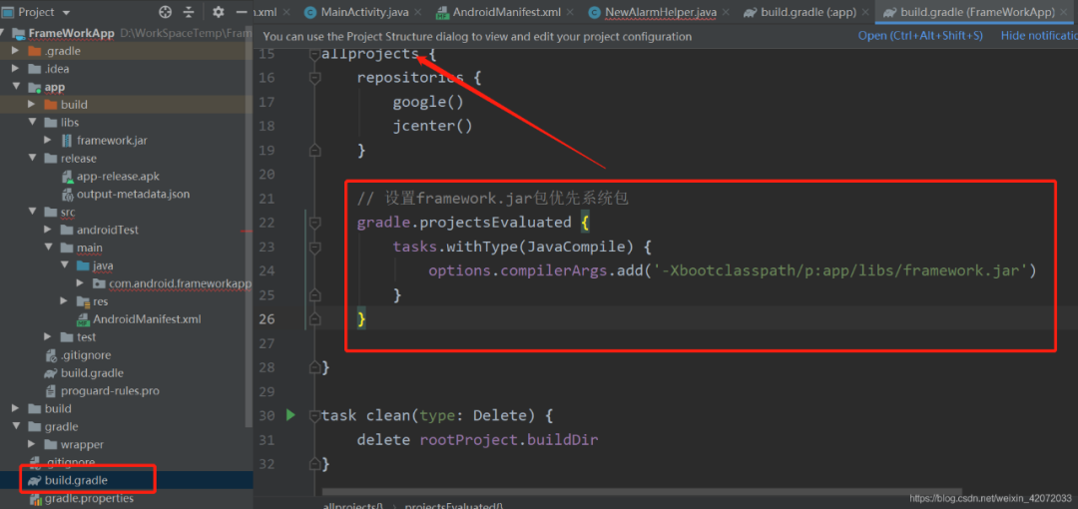Fold gradle.projectsEvaluated block at line 22
1078x509 pixels.
[x=314, y=223]
